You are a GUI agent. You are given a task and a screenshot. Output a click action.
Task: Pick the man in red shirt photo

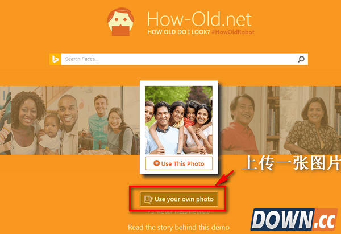click(250, 120)
